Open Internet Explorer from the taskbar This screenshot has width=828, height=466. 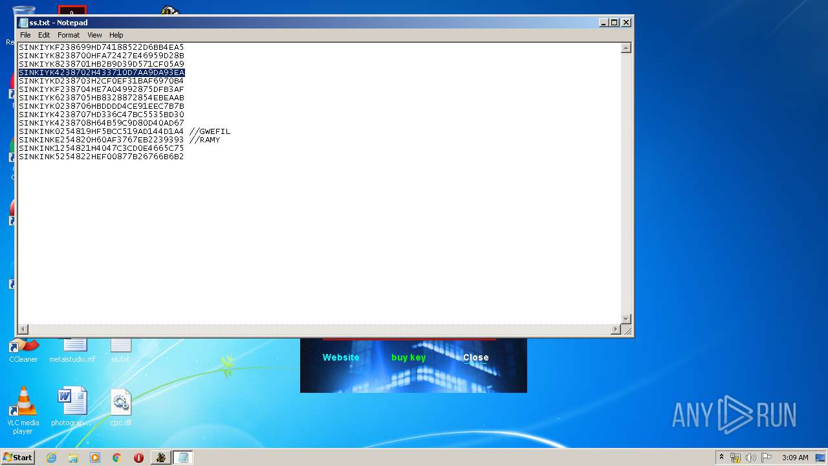51,458
